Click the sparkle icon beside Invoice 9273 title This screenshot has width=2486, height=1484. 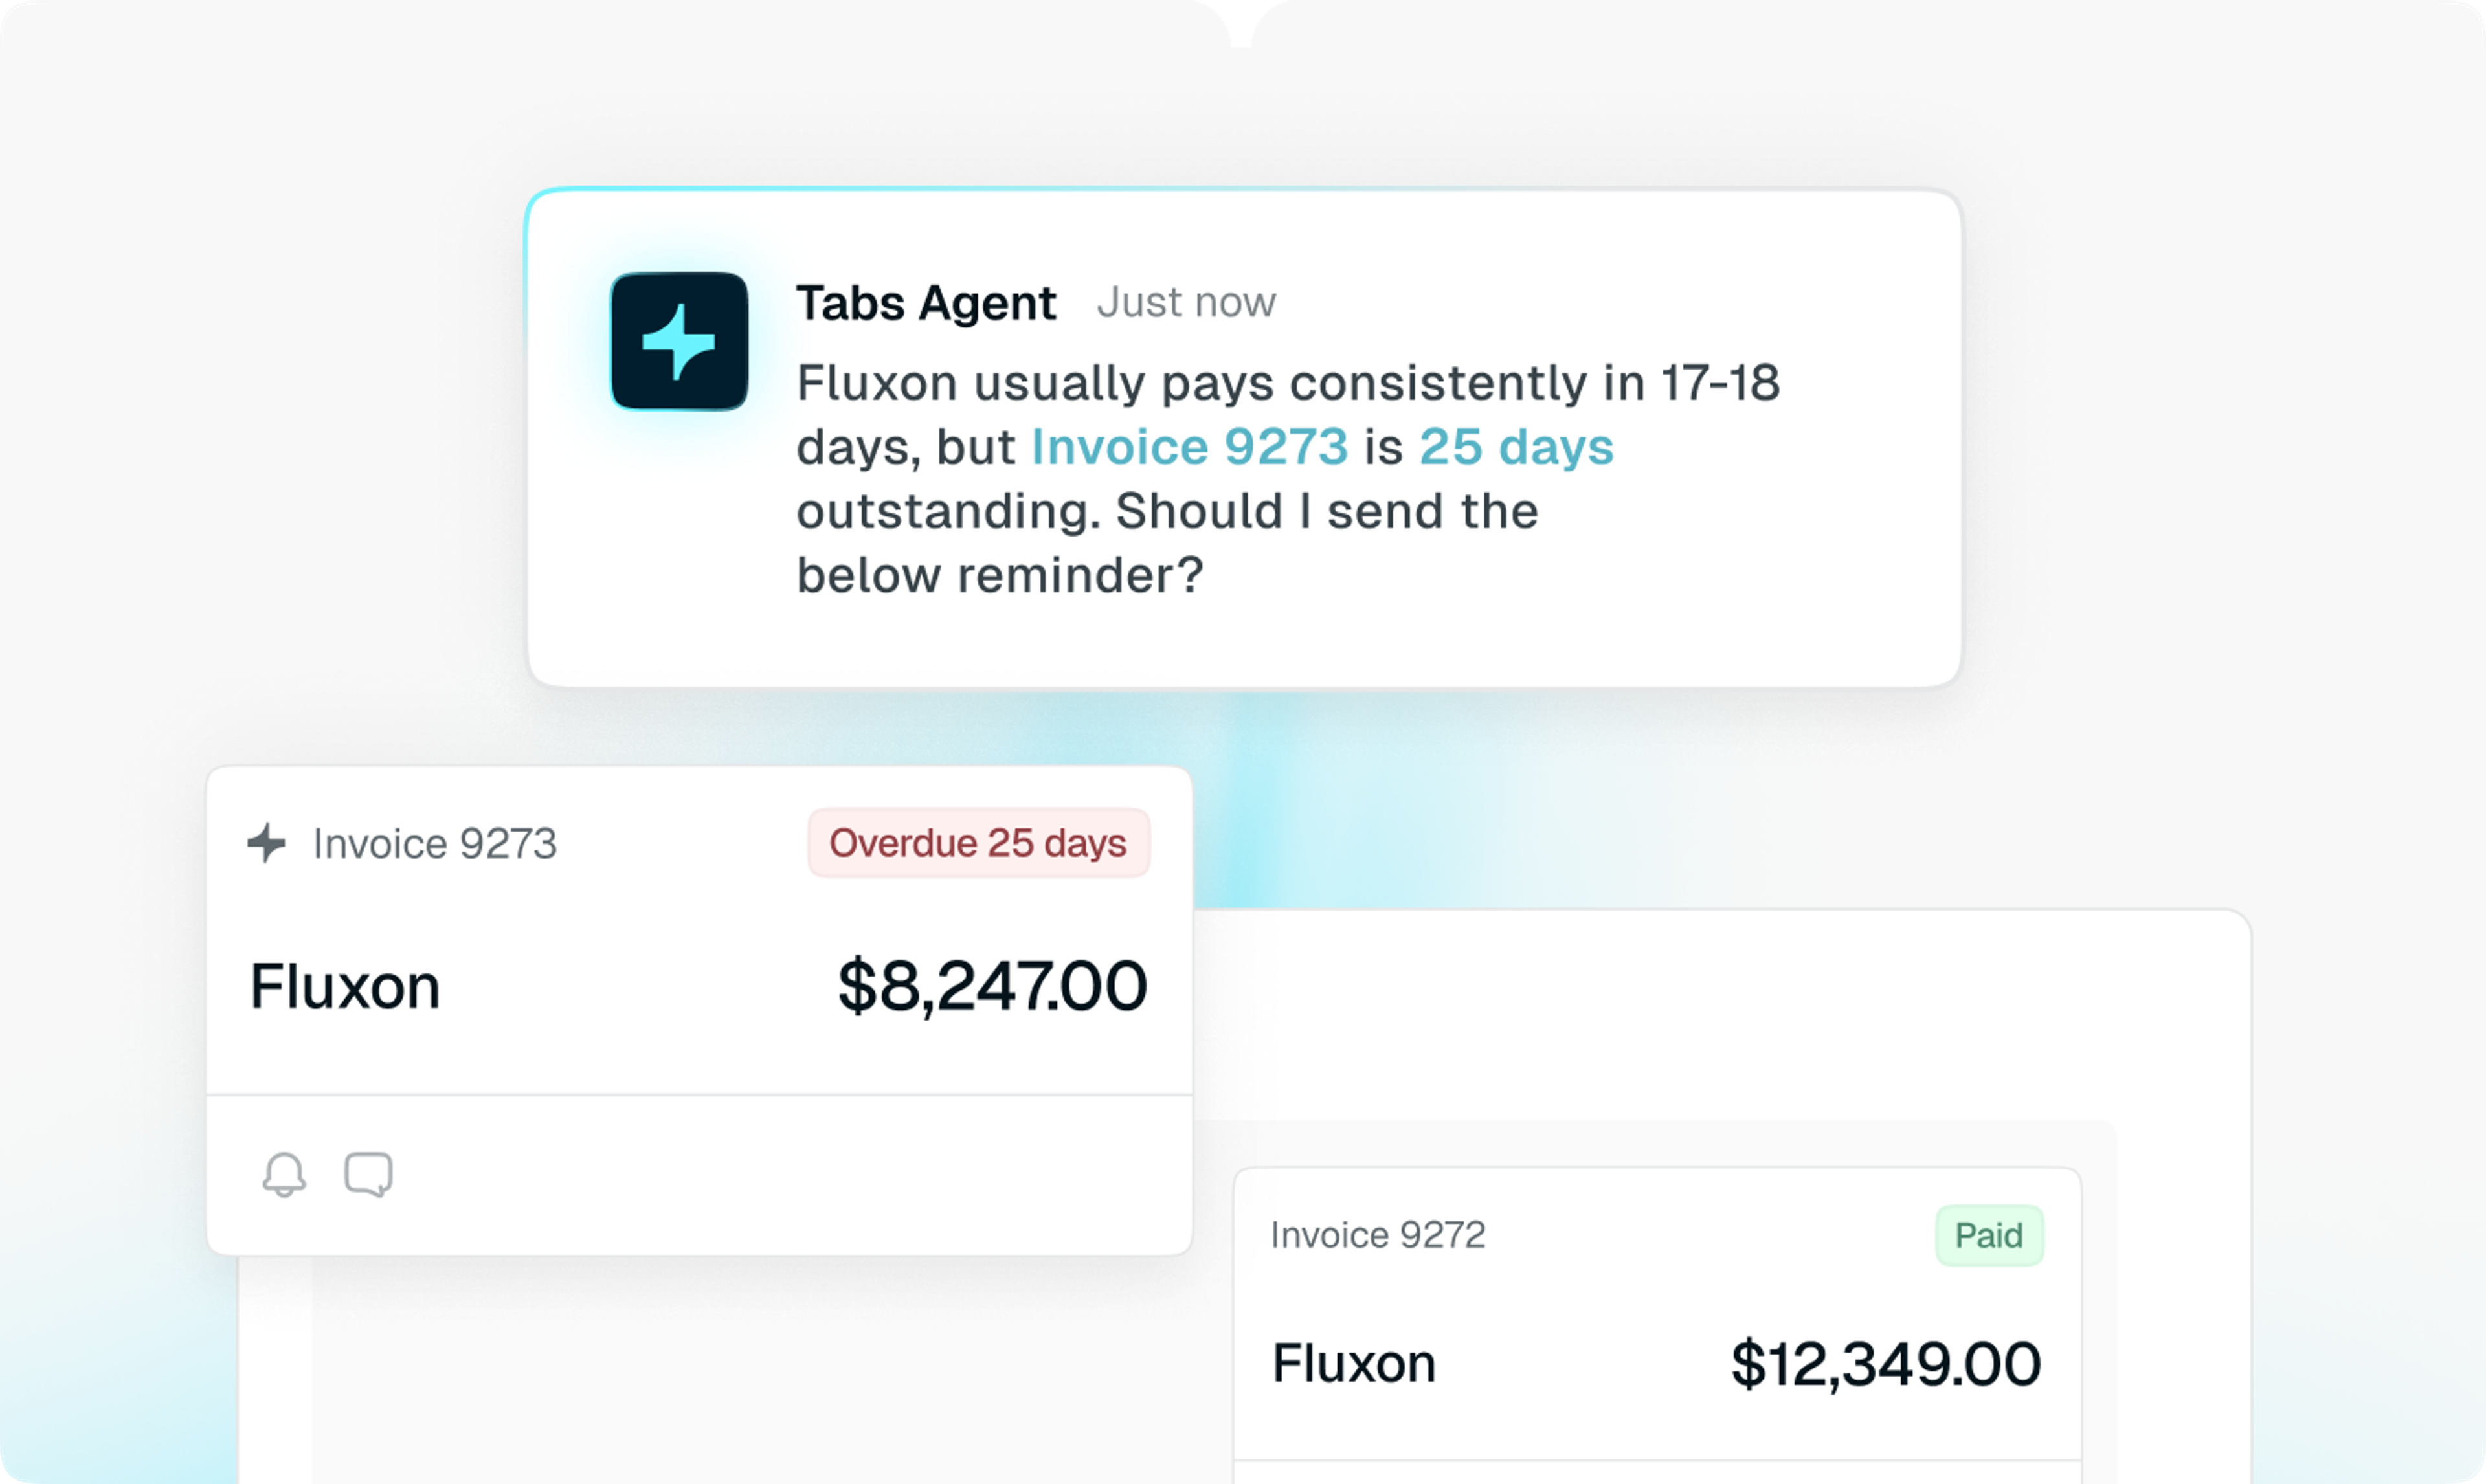[x=267, y=843]
